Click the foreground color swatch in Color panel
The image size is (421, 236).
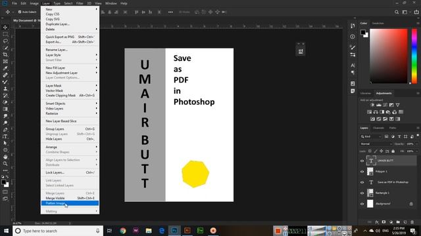pyautogui.click(x=362, y=32)
